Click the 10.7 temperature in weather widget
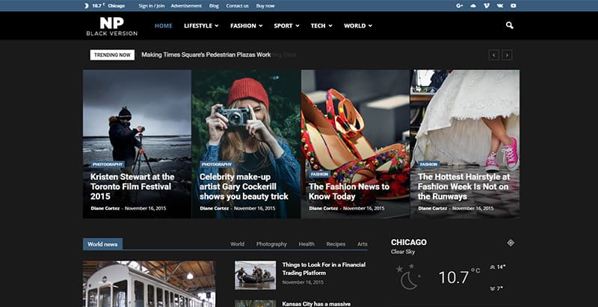 453,278
